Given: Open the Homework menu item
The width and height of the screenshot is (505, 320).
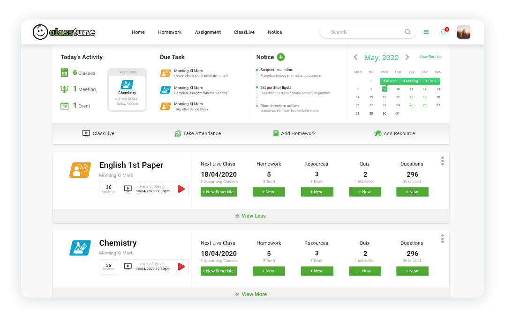Looking at the screenshot, I should point(170,32).
